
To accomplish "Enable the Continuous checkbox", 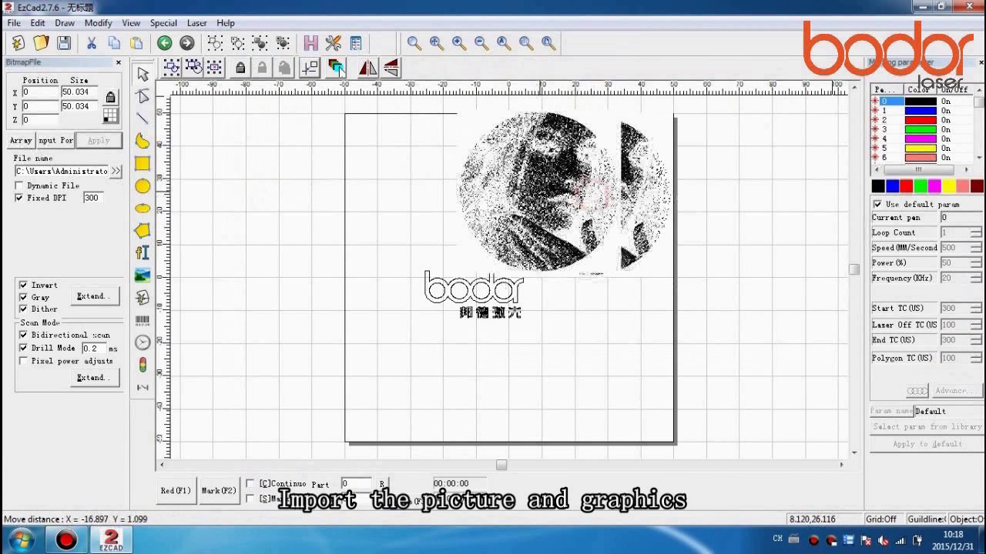I will (x=250, y=483).
